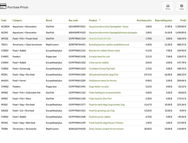Sort by Code column header
The height and width of the screenshot is (143, 188).
[4, 20]
